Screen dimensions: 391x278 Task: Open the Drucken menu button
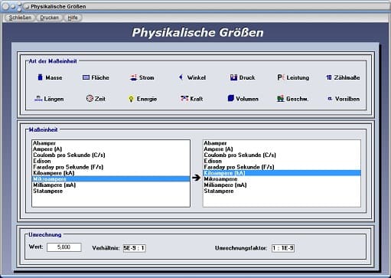(x=49, y=18)
